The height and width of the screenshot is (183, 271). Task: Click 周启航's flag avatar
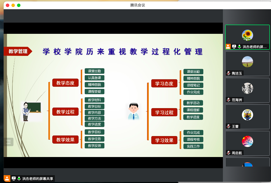(x=247, y=141)
